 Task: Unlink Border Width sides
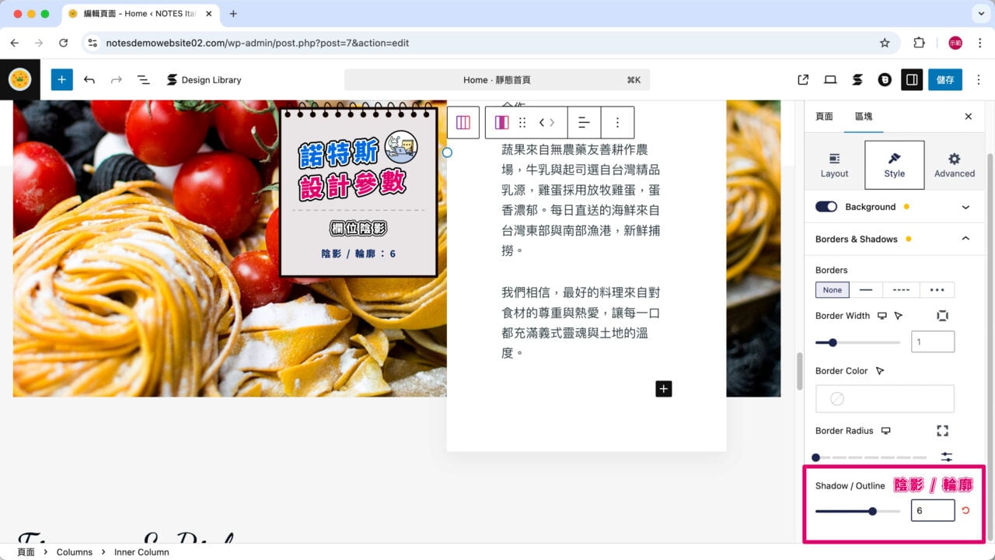(943, 316)
